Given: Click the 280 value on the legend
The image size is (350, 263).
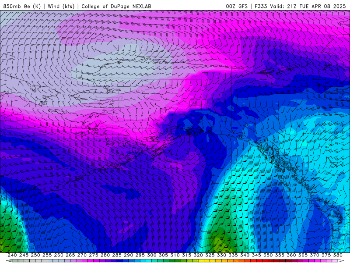Looking at the screenshot, I should (x=105, y=255).
